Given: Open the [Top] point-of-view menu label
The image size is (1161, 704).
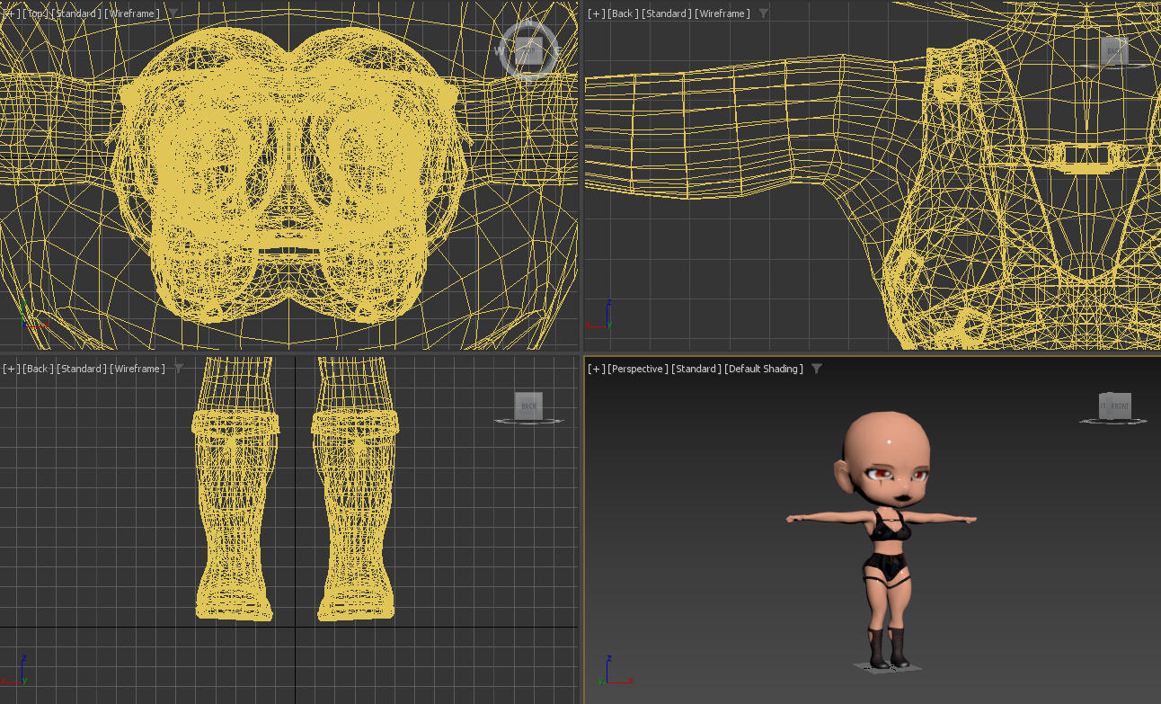Looking at the screenshot, I should click(35, 13).
